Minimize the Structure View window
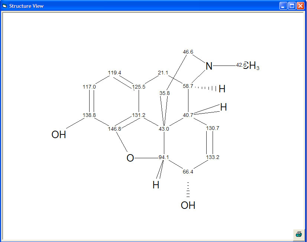Screen dimensions: 307x242 283,6
